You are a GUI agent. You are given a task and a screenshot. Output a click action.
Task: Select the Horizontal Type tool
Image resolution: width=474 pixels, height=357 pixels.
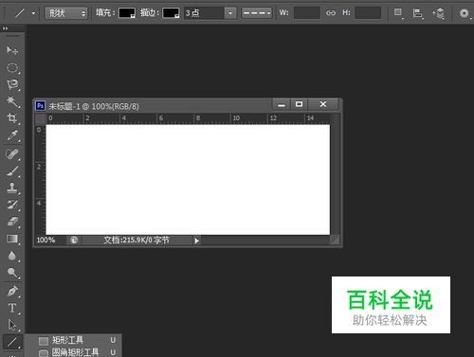[x=12, y=308]
